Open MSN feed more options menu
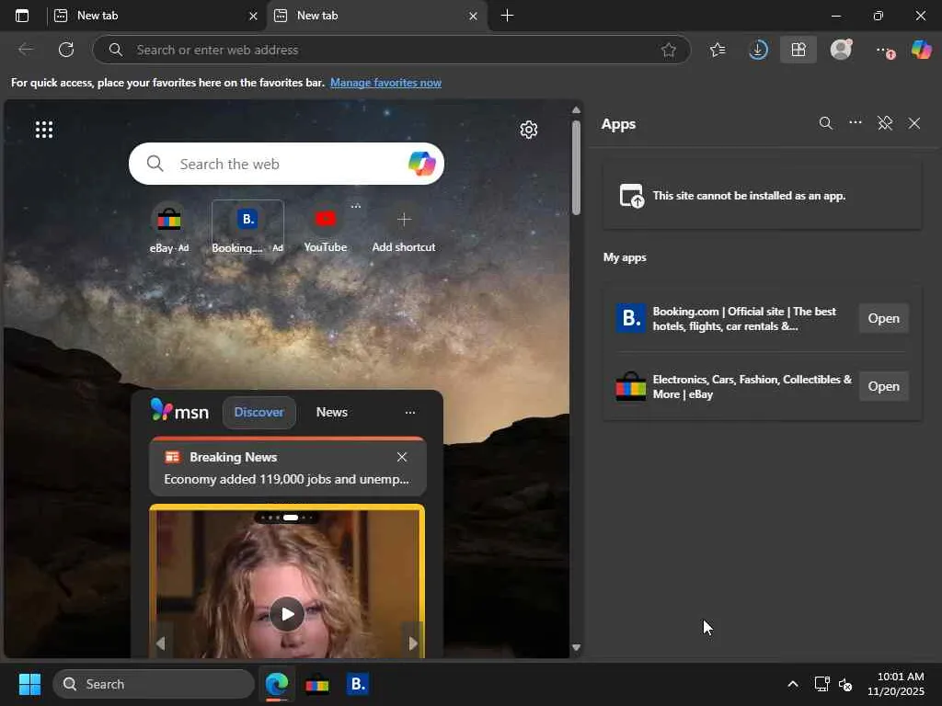Image resolution: width=942 pixels, height=706 pixels. (x=410, y=413)
